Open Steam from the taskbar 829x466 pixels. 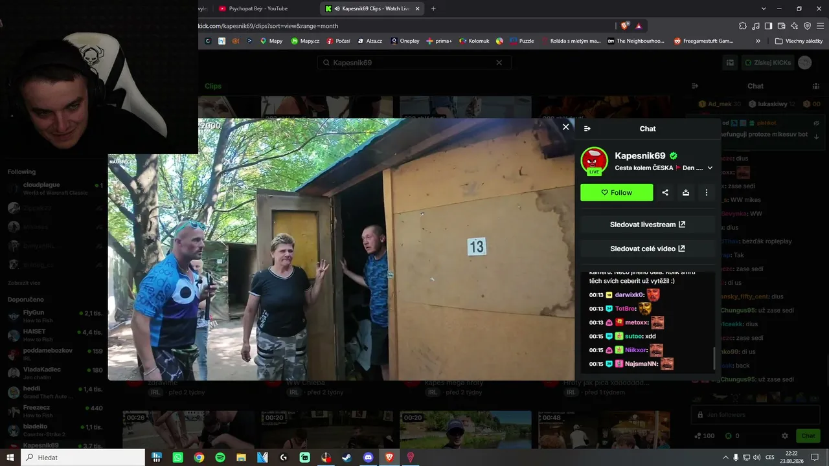[x=347, y=457]
